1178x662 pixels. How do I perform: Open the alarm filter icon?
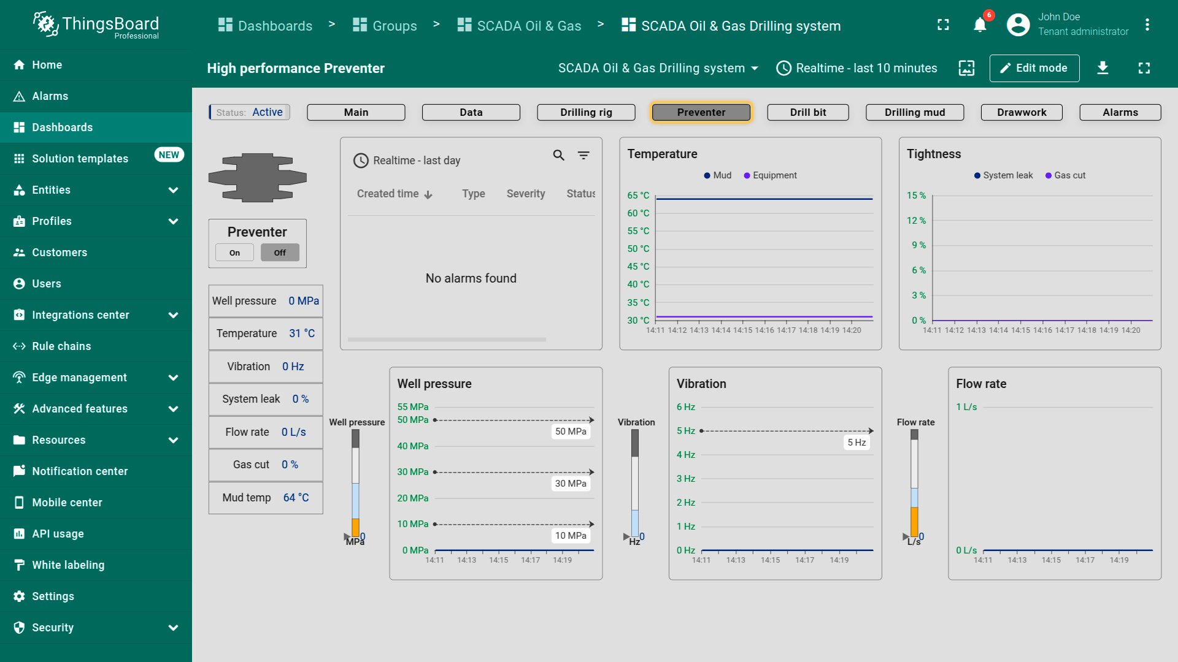pyautogui.click(x=583, y=156)
